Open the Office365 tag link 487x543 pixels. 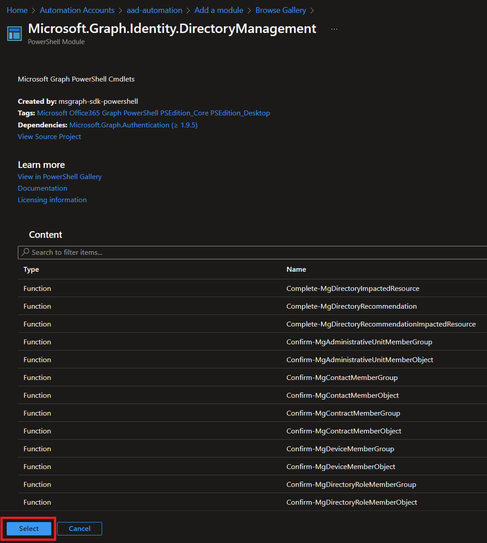(x=85, y=113)
